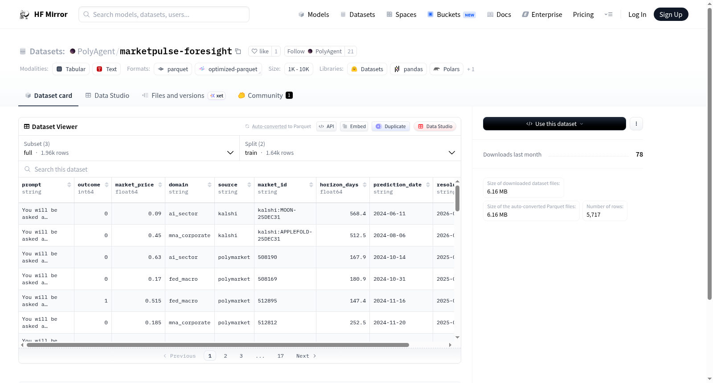Open Models in the top navigation
The image size is (713, 383).
(x=314, y=15)
